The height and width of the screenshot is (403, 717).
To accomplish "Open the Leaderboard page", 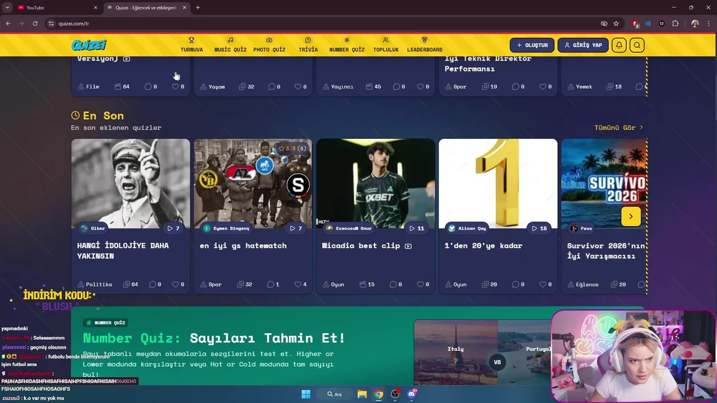I will pyautogui.click(x=425, y=45).
